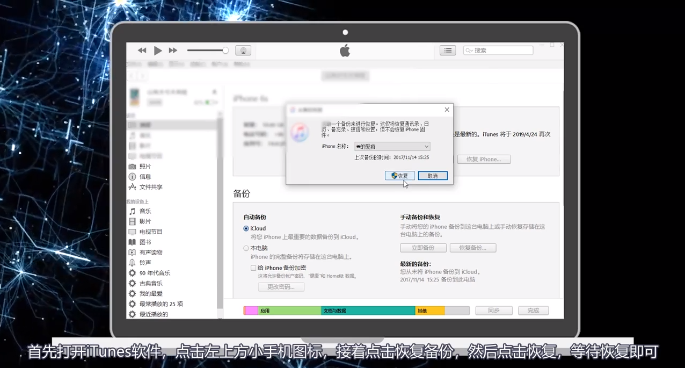Open 照片 camera icon in sidebar
The height and width of the screenshot is (368, 685).
click(132, 167)
